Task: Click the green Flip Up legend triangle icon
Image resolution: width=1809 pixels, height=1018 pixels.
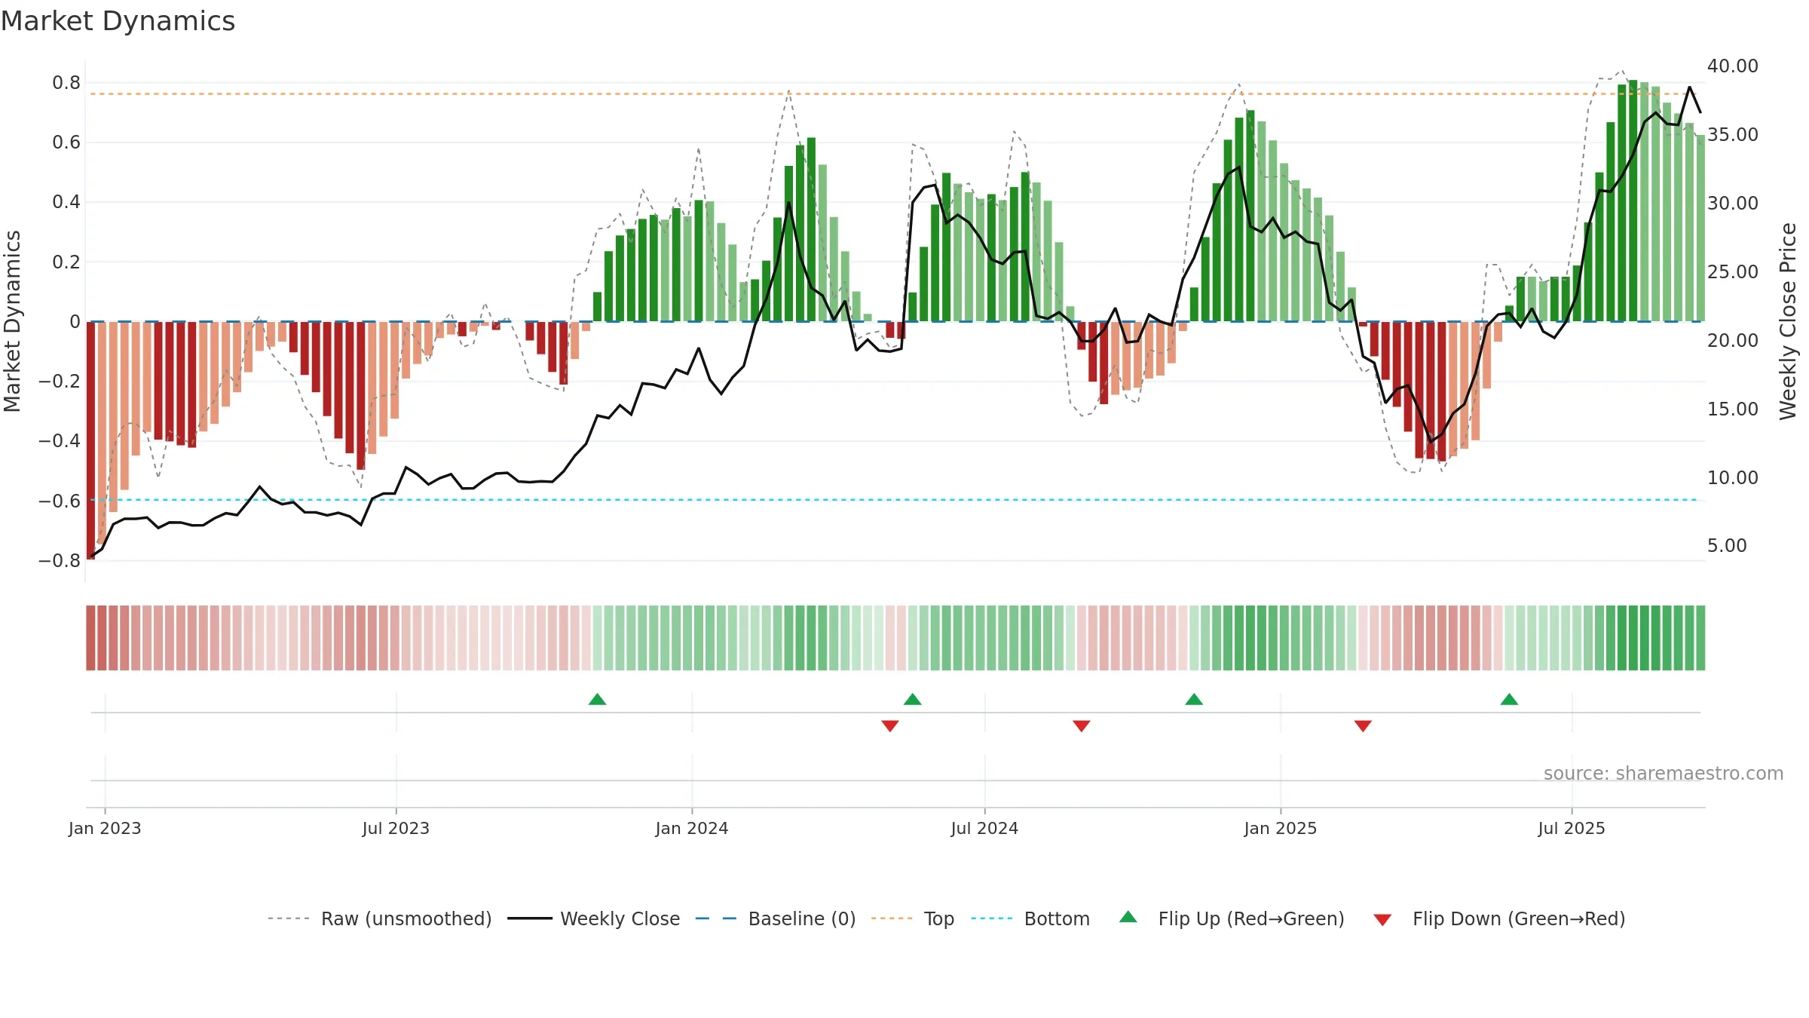Action: (x=1128, y=917)
